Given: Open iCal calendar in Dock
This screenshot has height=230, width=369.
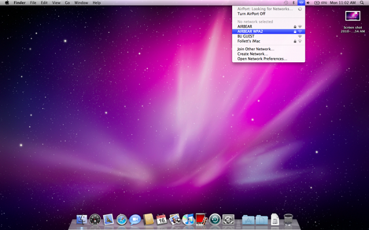Looking at the screenshot, I should pos(162,220).
